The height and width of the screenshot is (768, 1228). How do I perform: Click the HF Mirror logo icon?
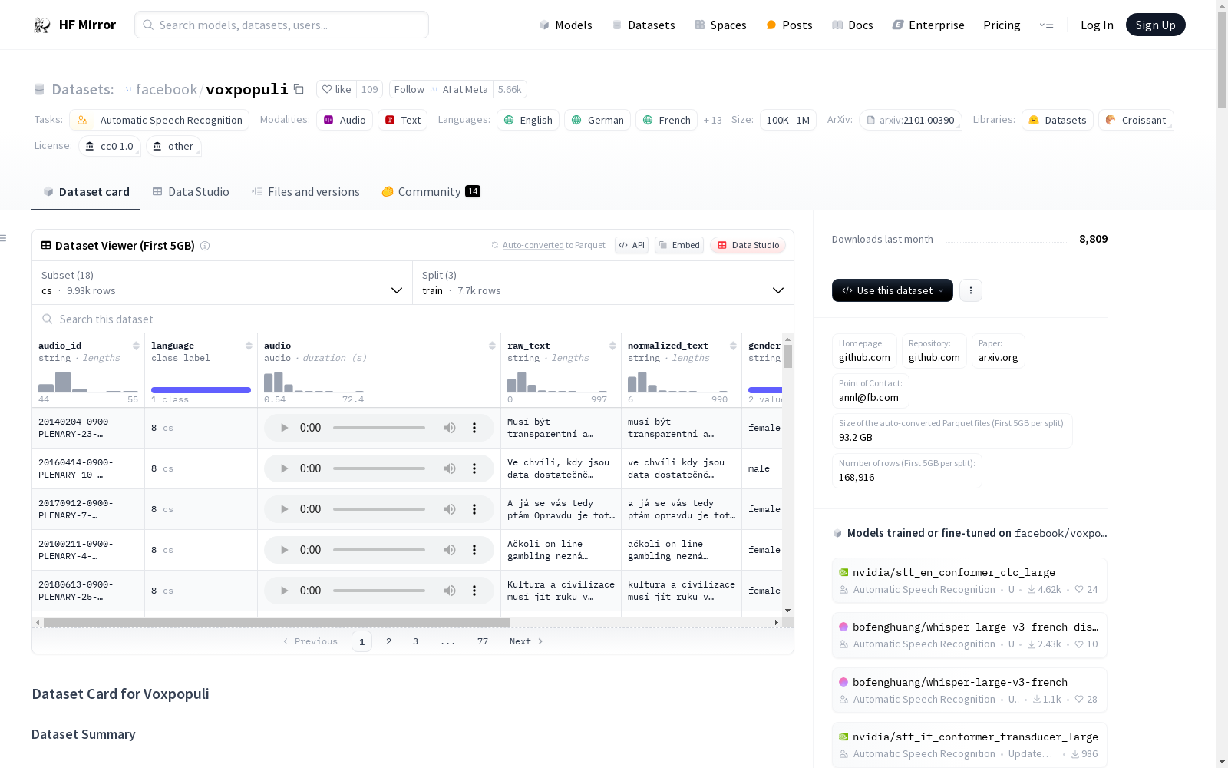coord(42,25)
